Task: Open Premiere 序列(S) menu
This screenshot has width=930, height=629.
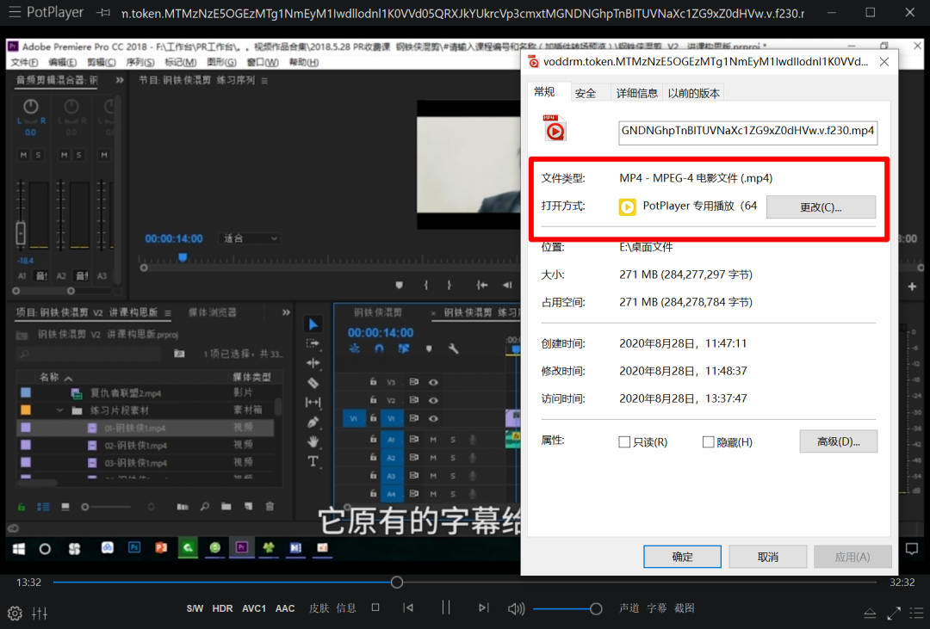Action: [140, 62]
